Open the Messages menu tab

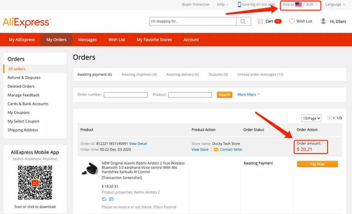[x=87, y=40]
